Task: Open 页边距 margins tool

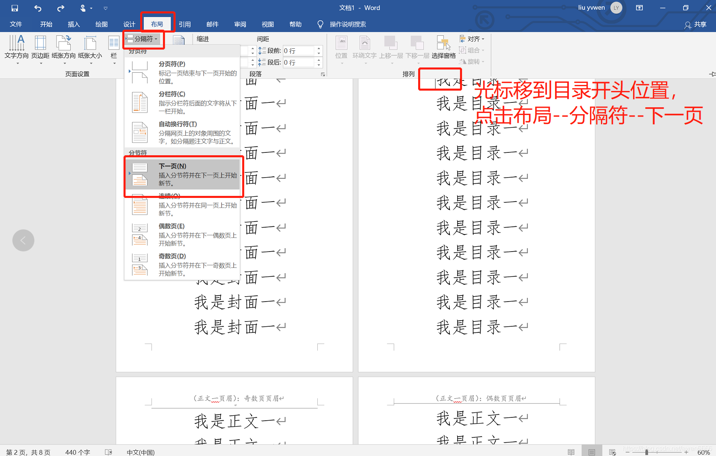Action: (40, 50)
